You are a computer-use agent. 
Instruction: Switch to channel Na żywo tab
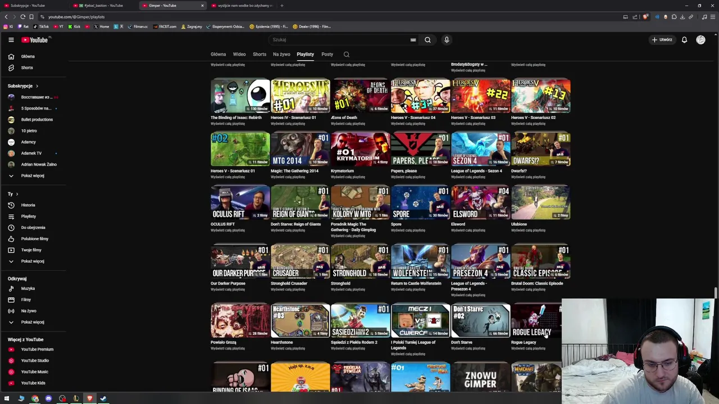point(281,54)
